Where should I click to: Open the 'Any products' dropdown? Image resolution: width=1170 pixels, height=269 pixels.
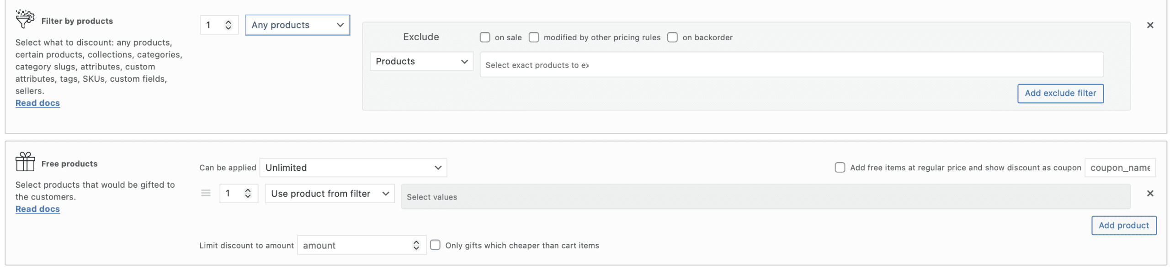tap(297, 25)
